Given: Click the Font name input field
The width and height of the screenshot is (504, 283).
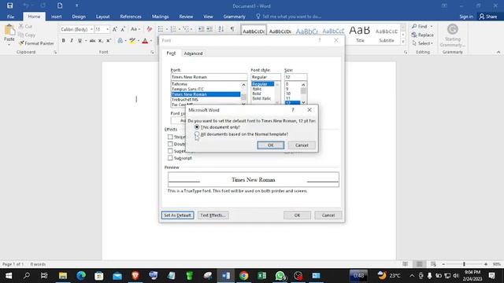Looking at the screenshot, I should 209,77.
